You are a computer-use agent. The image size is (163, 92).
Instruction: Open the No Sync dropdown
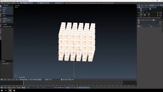(x=70, y=88)
